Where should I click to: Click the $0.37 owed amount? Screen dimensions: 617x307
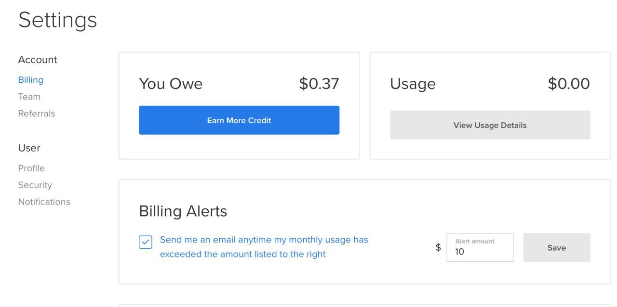tap(319, 84)
